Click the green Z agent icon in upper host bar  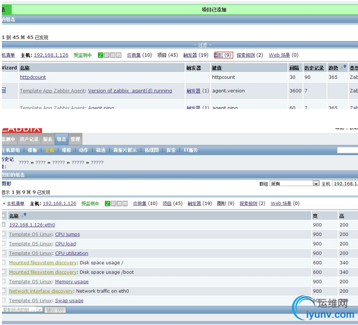click(101, 55)
